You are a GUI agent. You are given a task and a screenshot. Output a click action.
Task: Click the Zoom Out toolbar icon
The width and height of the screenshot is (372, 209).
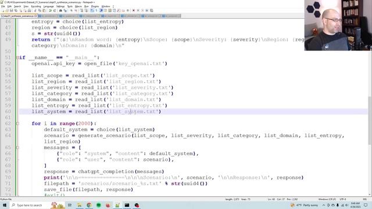(76, 10)
